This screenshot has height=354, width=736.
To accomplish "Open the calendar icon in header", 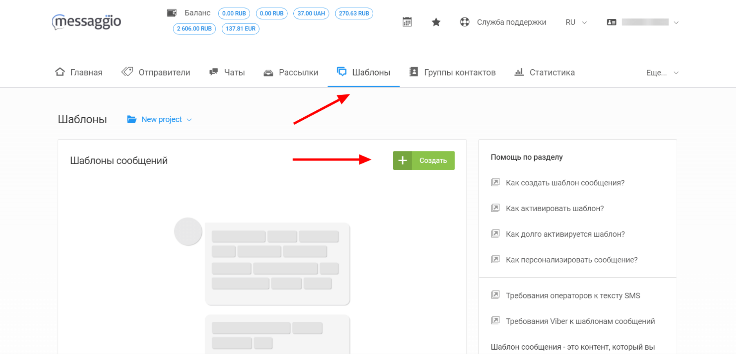I will 407,22.
